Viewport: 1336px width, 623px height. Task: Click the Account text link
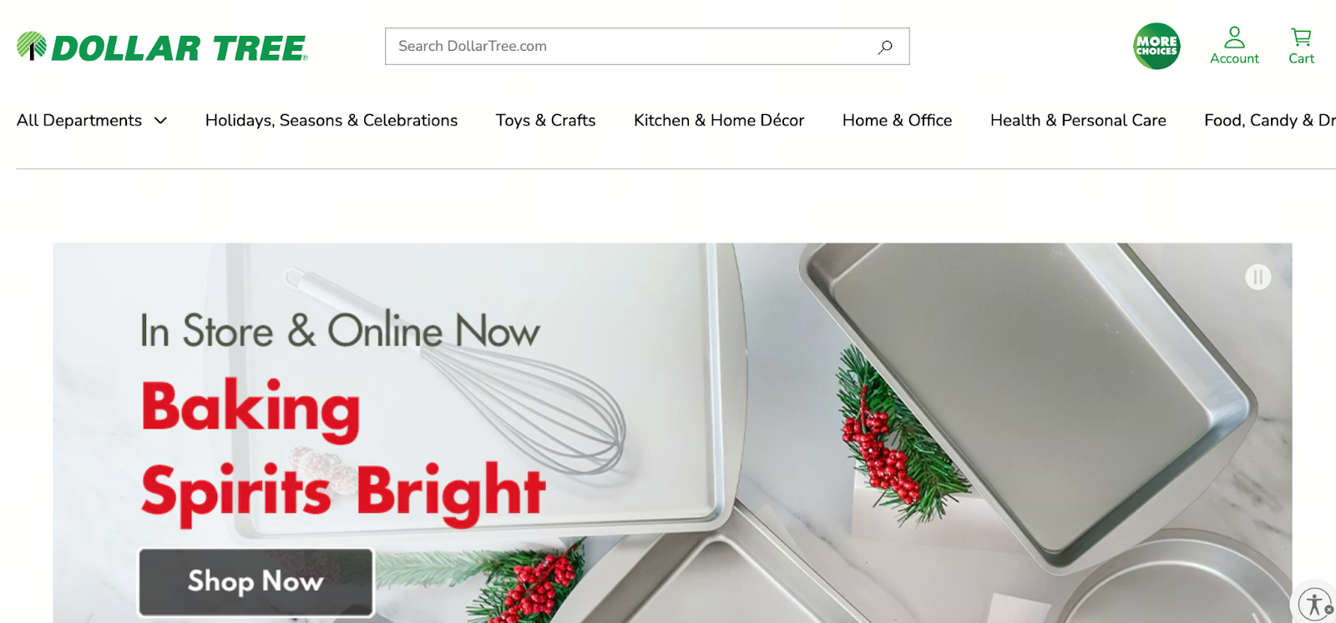(x=1234, y=58)
